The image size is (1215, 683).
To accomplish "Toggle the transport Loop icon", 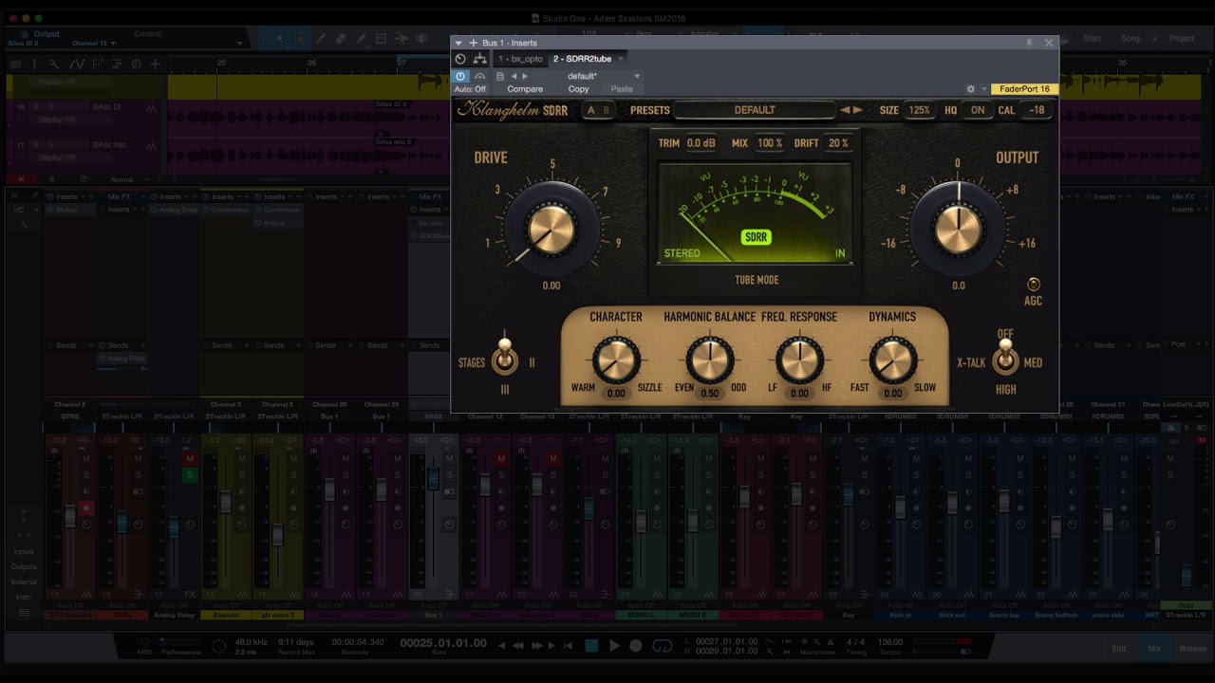I will click(662, 646).
